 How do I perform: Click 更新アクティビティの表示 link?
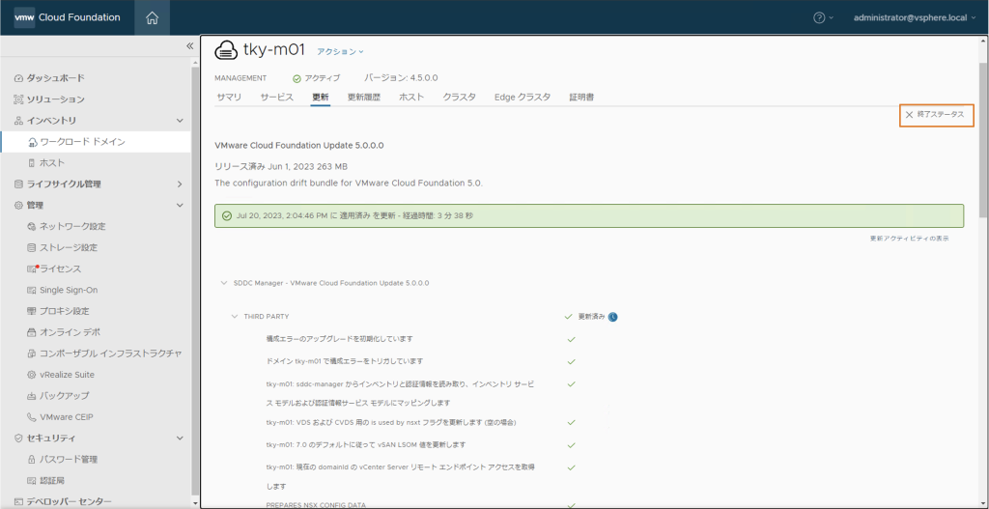click(x=909, y=239)
